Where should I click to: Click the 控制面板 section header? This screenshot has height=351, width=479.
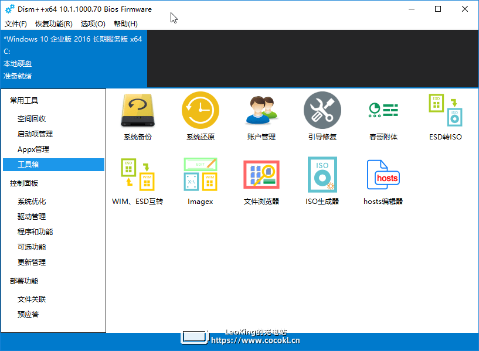pyautogui.click(x=24, y=183)
